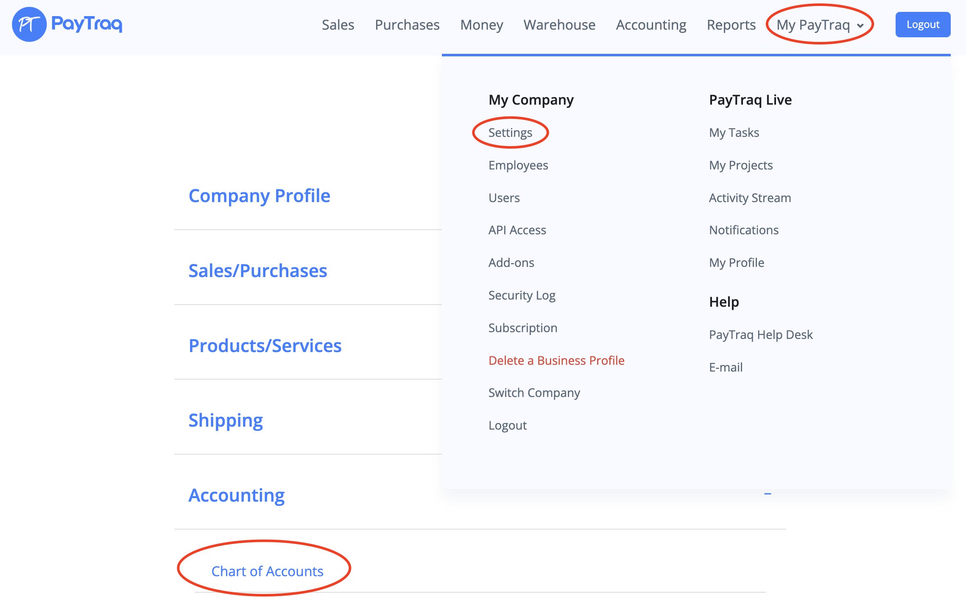This screenshot has width=966, height=605.
Task: Open the Warehouse menu
Action: click(559, 25)
